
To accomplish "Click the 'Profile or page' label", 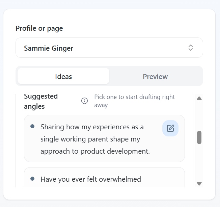I will pos(39,28).
